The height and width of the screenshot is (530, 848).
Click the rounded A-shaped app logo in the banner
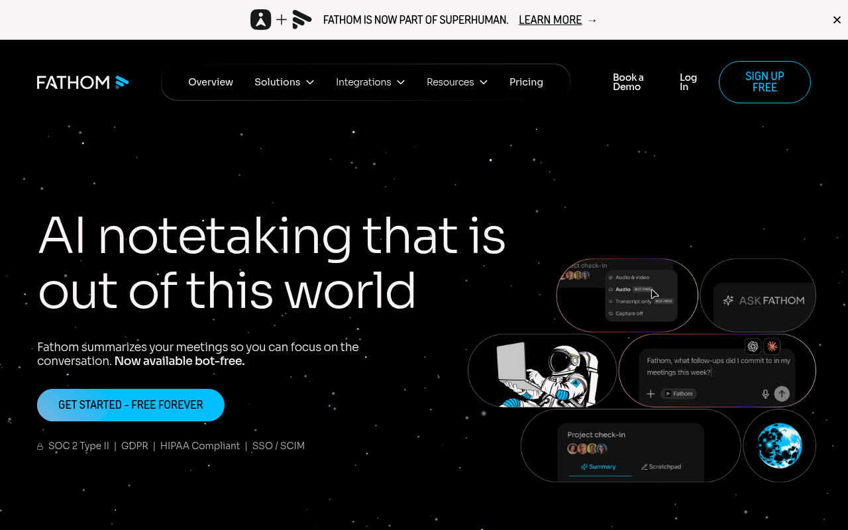[x=261, y=20]
